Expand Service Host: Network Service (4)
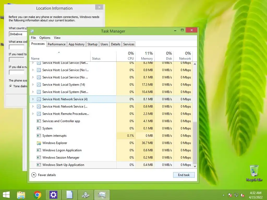Viewport: 267px width, 200px height. (33, 99)
